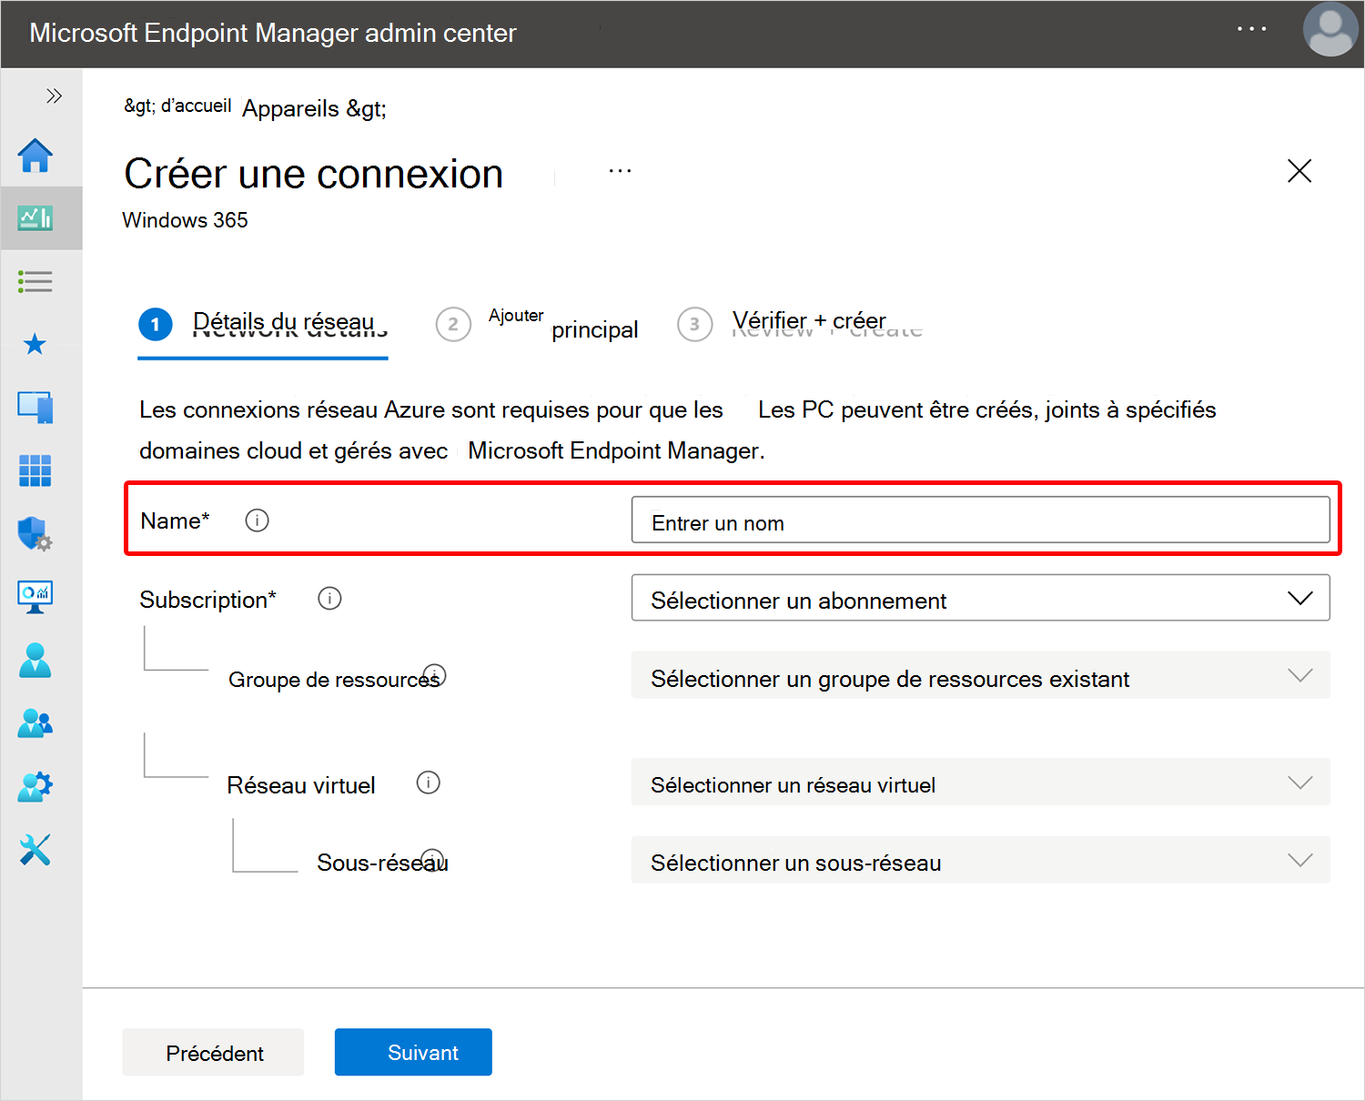Follow the d'accueil breadcrumb link
1365x1101 pixels.
(x=178, y=106)
